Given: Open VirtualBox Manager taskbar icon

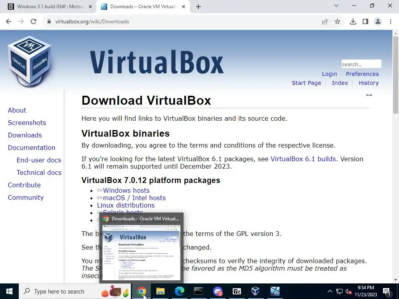Looking at the screenshot, I should click(x=256, y=291).
